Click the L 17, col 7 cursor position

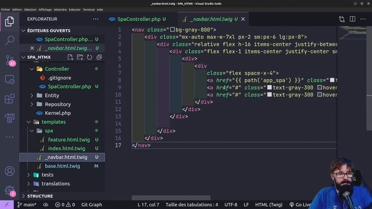coord(148,204)
